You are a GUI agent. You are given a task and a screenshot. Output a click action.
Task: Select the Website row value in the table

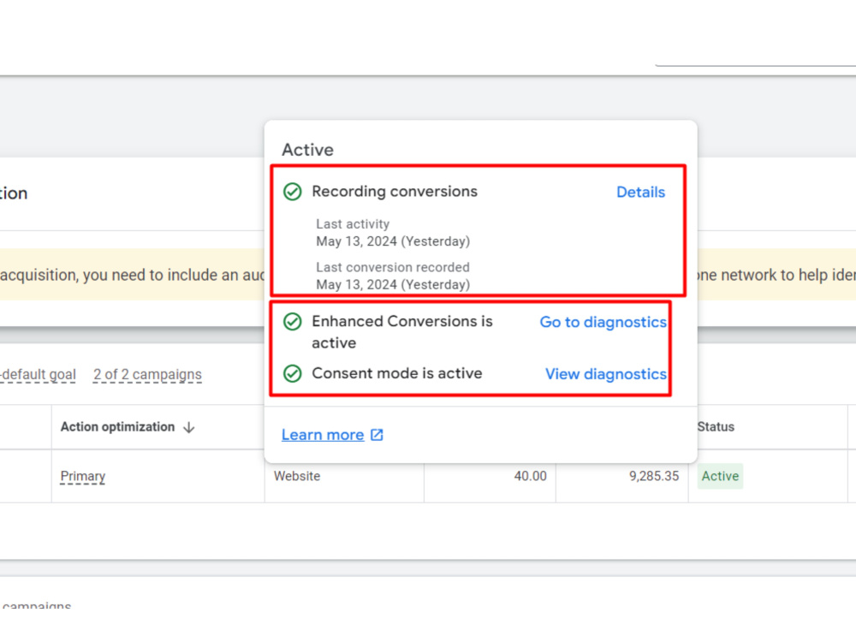click(296, 476)
